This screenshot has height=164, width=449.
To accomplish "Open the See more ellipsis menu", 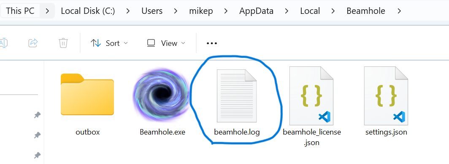I will coord(211,43).
